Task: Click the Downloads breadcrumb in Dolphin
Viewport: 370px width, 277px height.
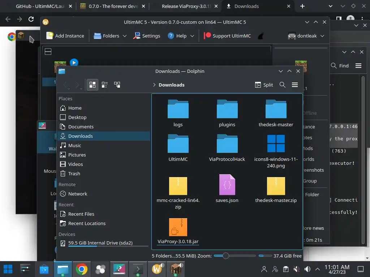Action: (172, 85)
